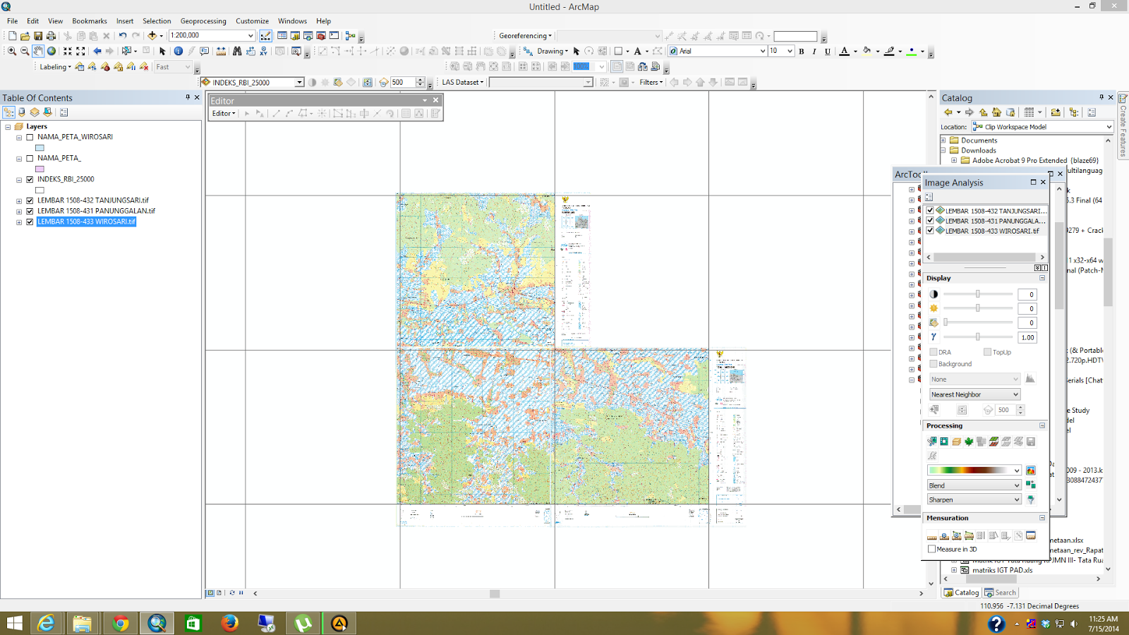
Task: Open the Editor Toolbar icon
Action: [265, 35]
